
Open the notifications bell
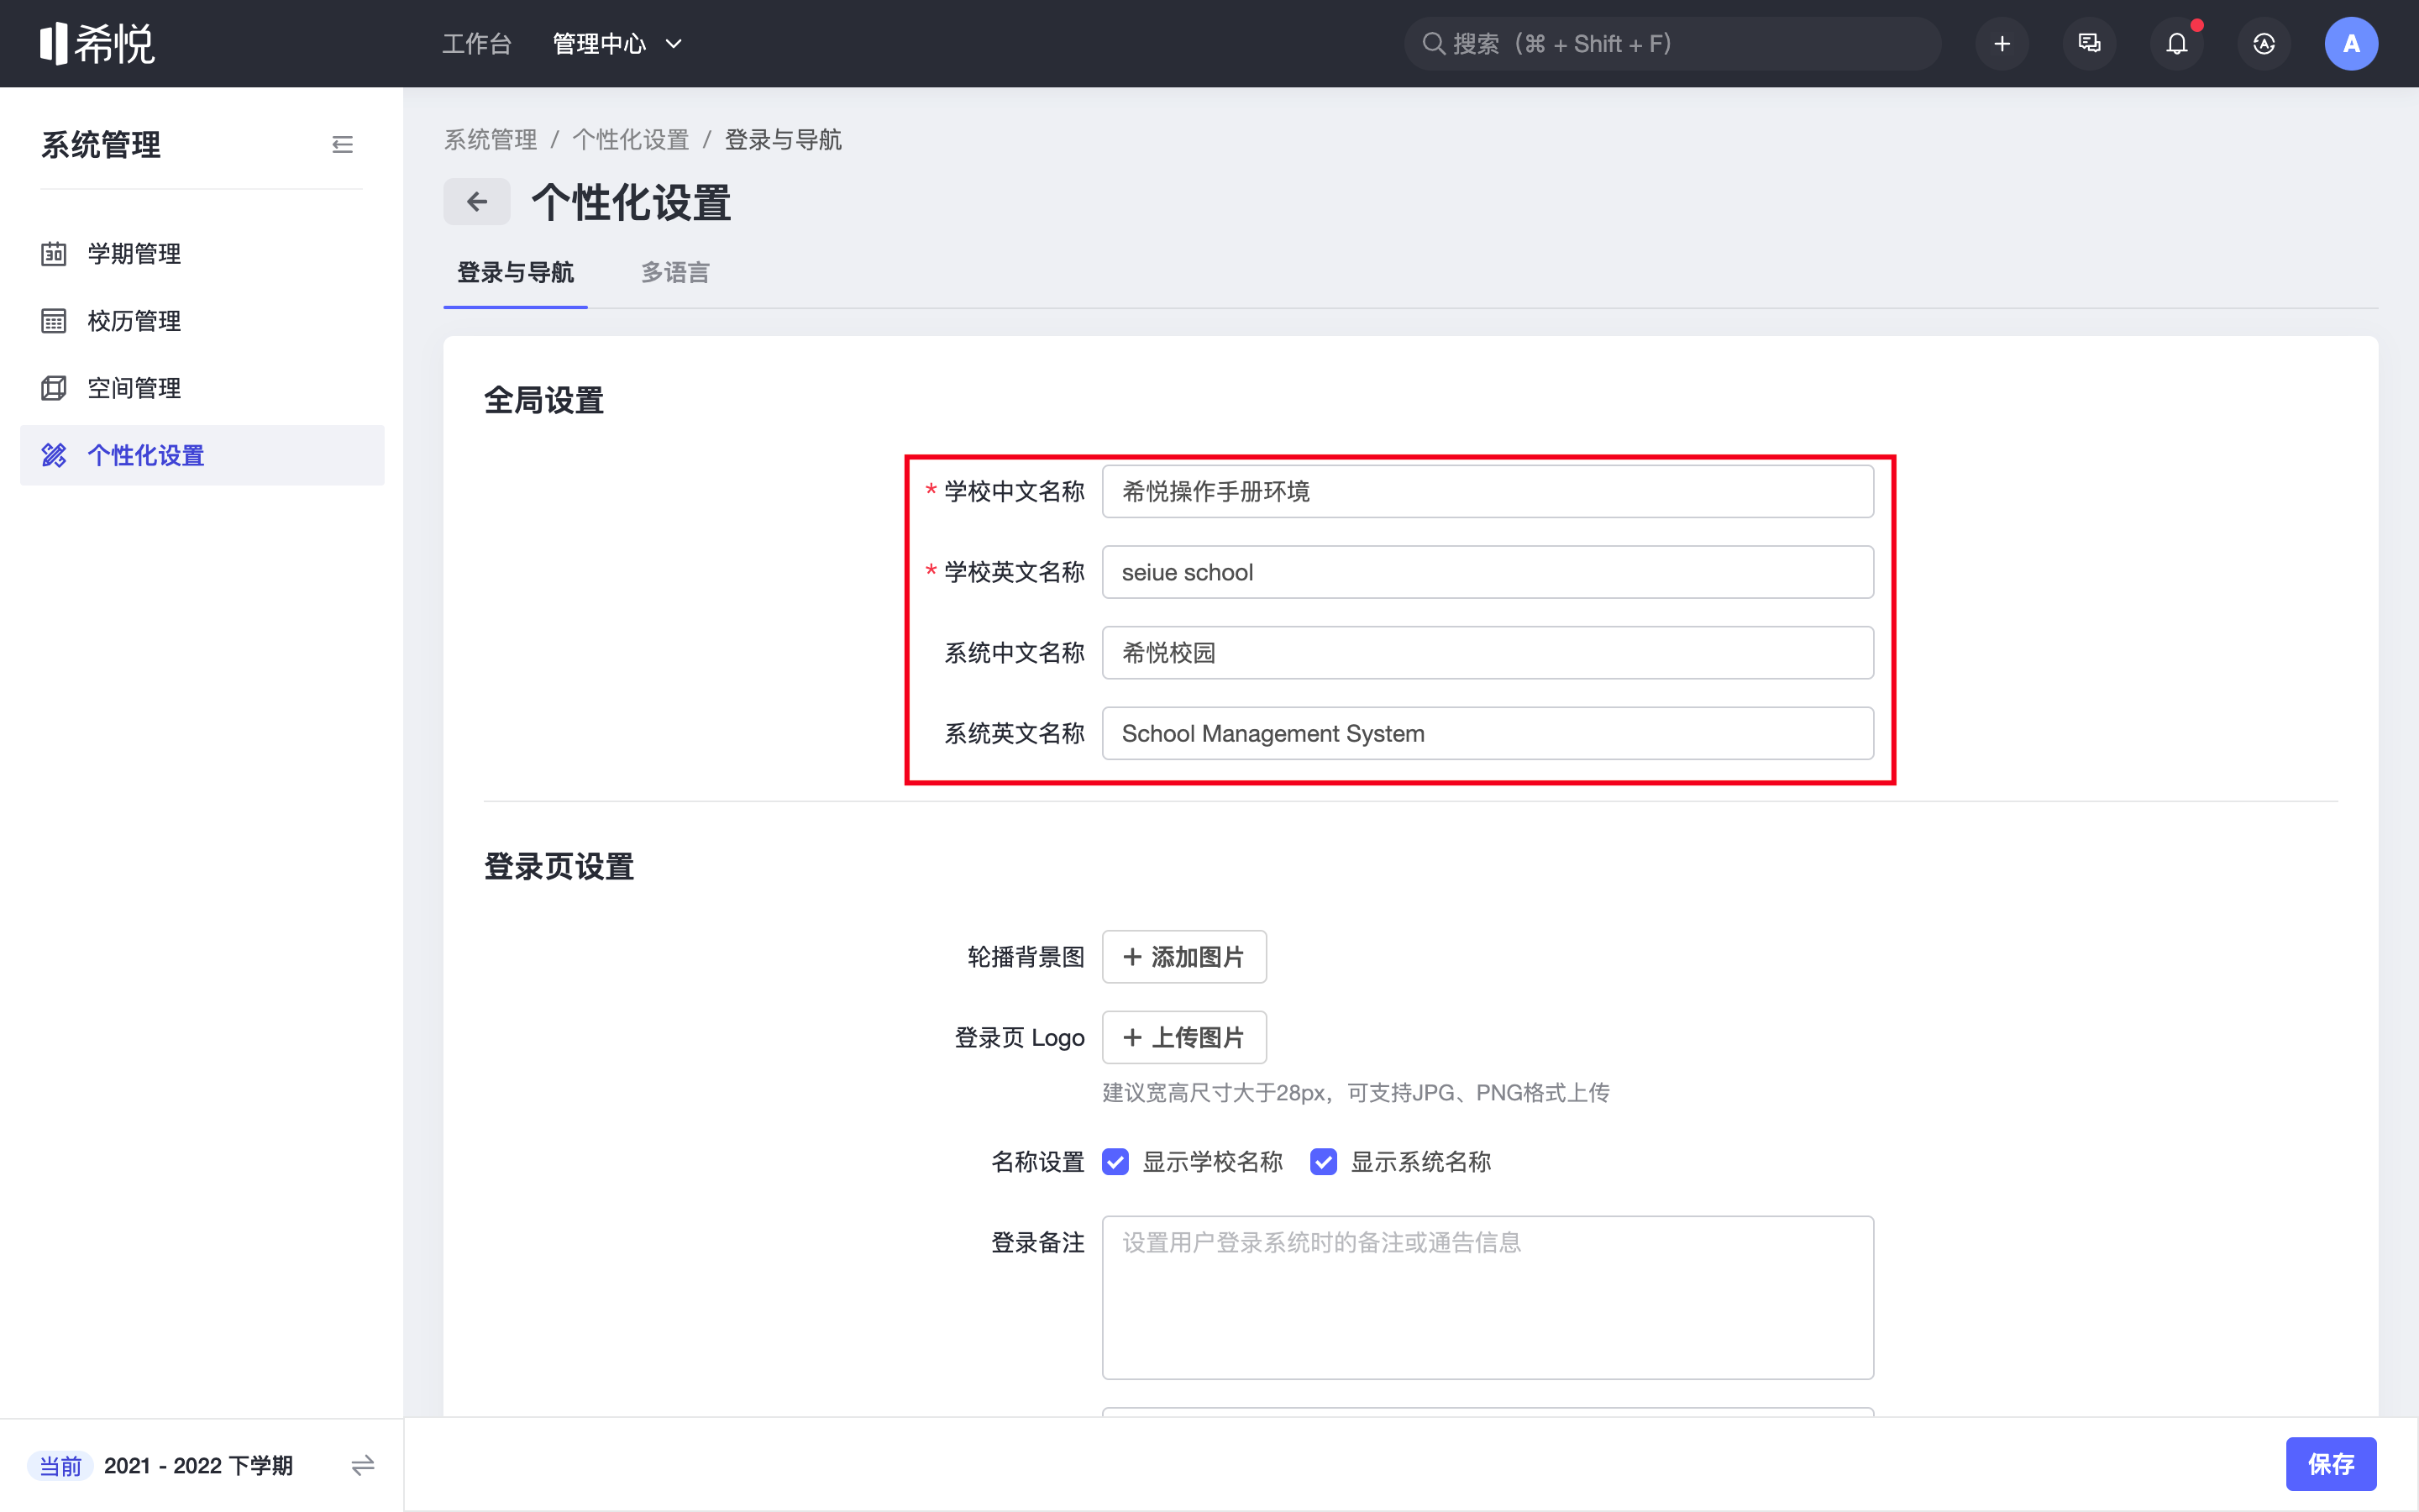click(2176, 44)
